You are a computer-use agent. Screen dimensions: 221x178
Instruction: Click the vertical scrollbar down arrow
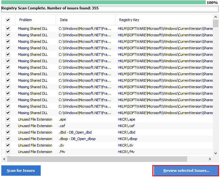(x=215, y=153)
